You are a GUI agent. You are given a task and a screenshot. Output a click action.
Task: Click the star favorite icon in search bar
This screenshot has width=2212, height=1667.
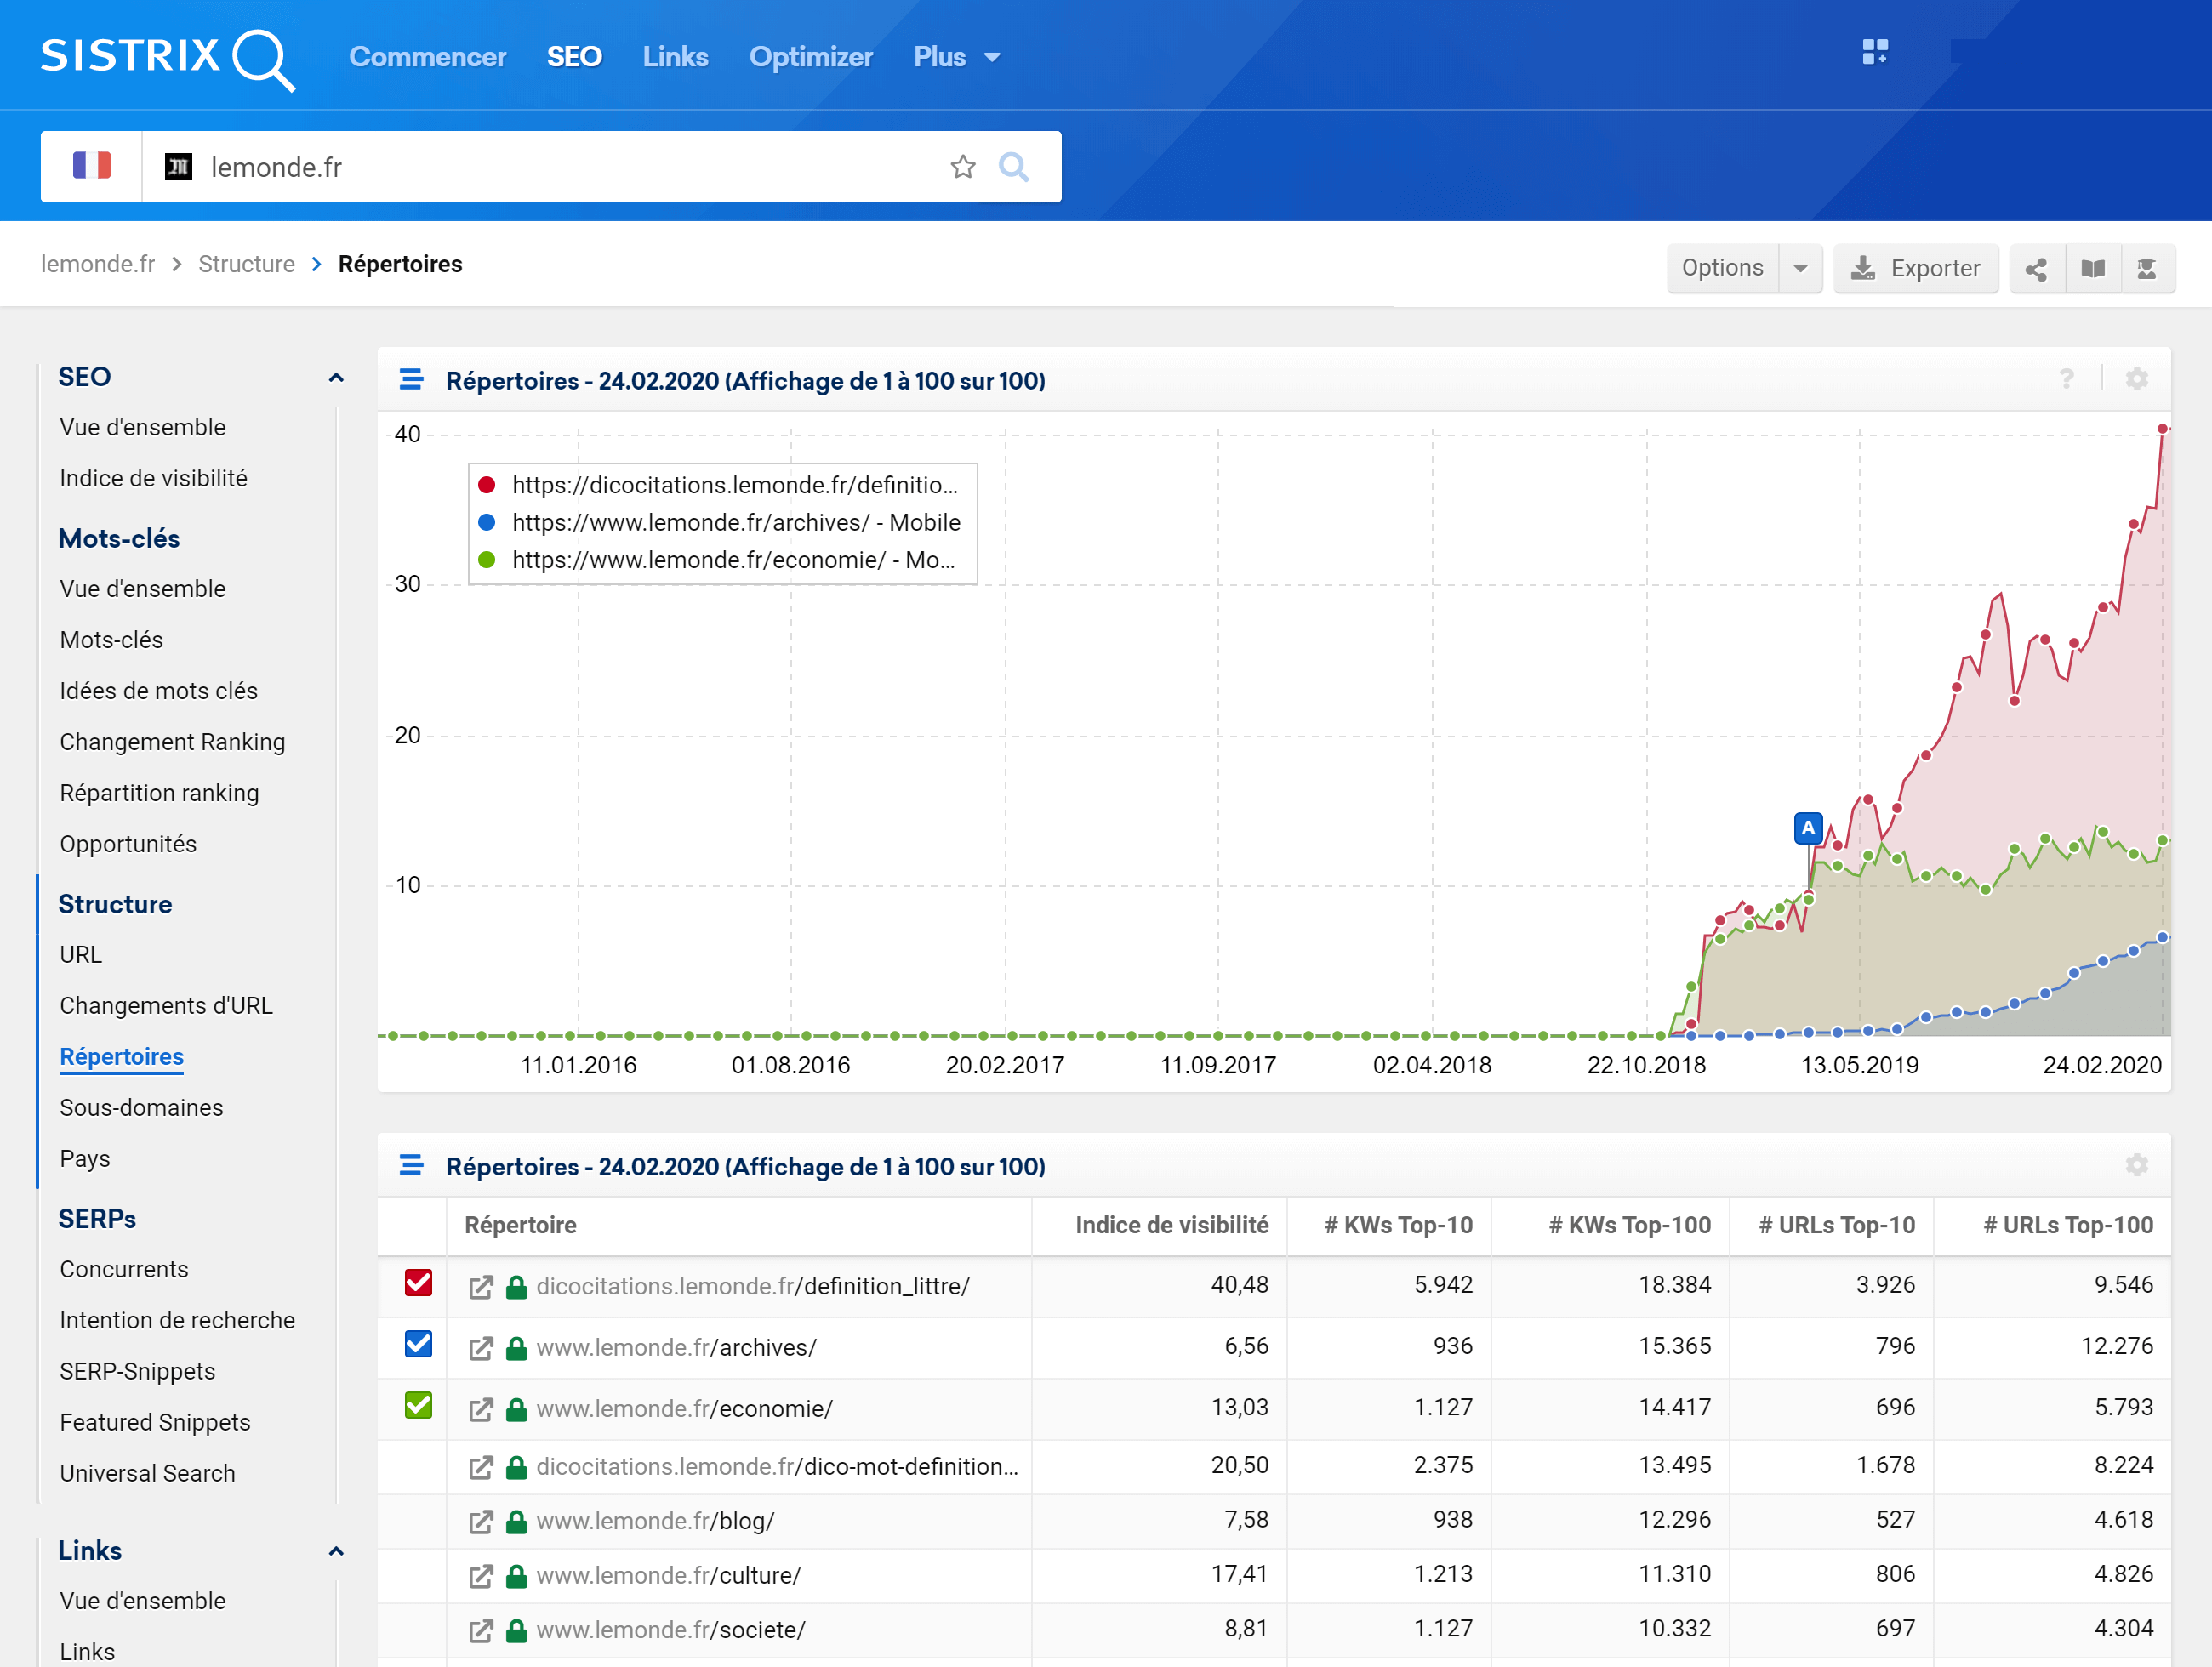coord(962,167)
